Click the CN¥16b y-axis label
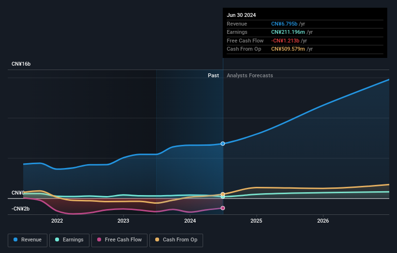The width and height of the screenshot is (397, 253). tap(21, 64)
